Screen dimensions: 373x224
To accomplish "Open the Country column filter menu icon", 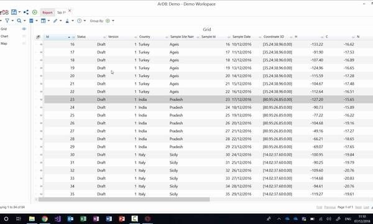I will 167,37.
